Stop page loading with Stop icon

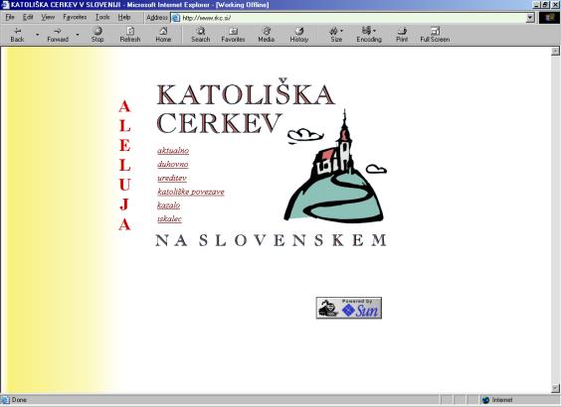pyautogui.click(x=97, y=35)
